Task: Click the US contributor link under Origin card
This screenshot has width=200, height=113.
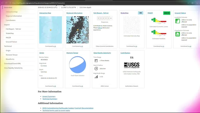Action: point(55,86)
